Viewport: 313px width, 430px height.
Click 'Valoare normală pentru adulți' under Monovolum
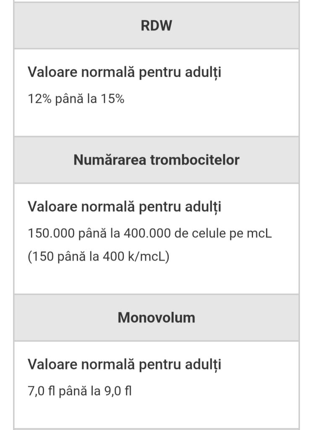(124, 364)
